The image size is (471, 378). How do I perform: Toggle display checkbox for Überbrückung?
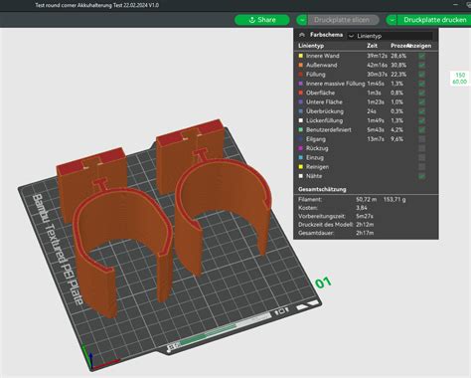tap(421, 111)
